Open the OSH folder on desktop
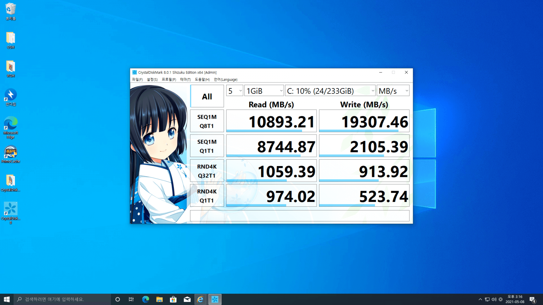543x305 pixels. pyautogui.click(x=11, y=40)
